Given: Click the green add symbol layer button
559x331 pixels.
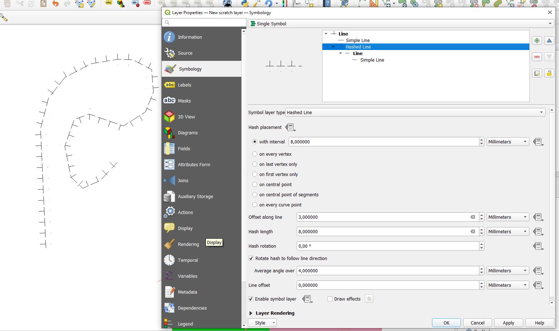Looking at the screenshot, I should click(537, 41).
